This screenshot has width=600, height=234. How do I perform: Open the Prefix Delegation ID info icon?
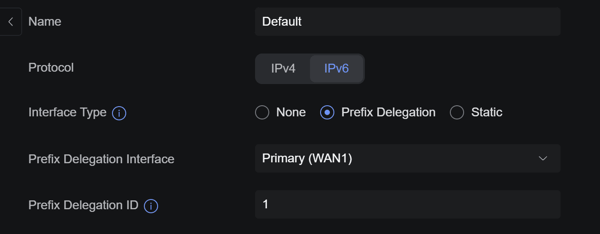click(151, 206)
